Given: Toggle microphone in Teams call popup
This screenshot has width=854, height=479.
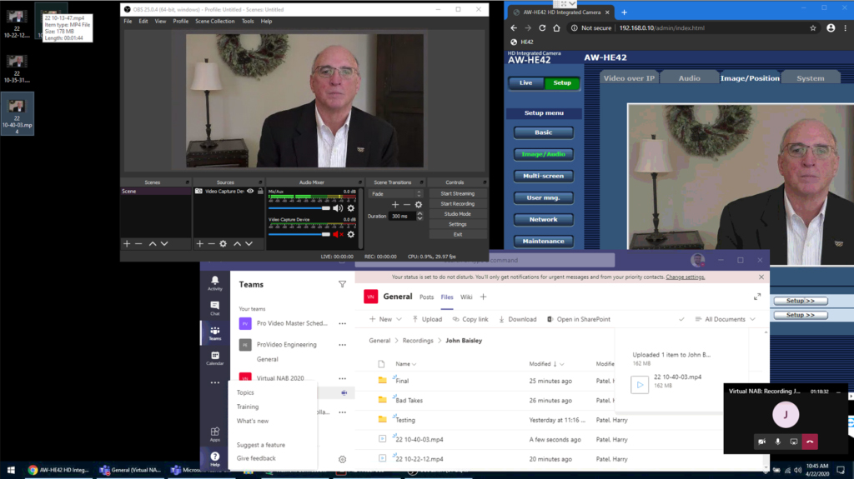Looking at the screenshot, I should point(778,442).
